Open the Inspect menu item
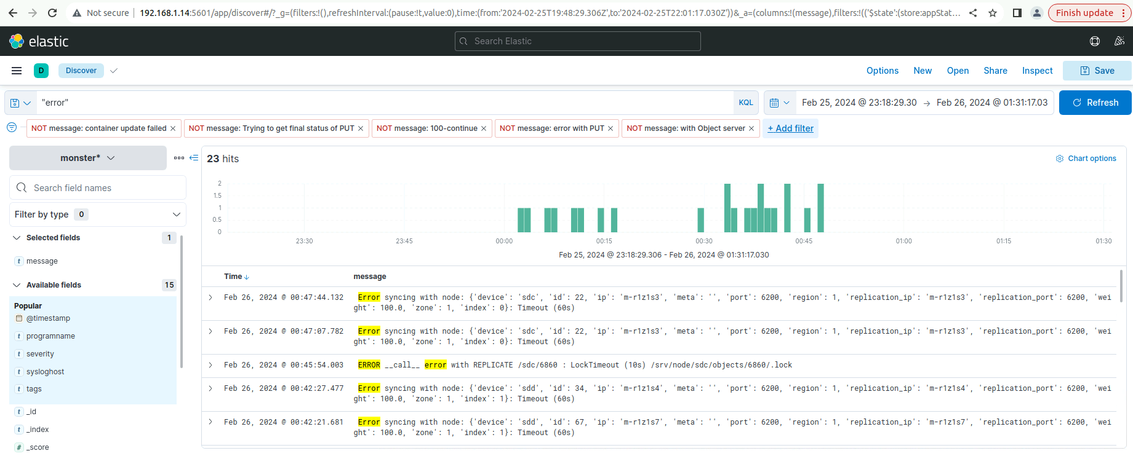 tap(1037, 71)
